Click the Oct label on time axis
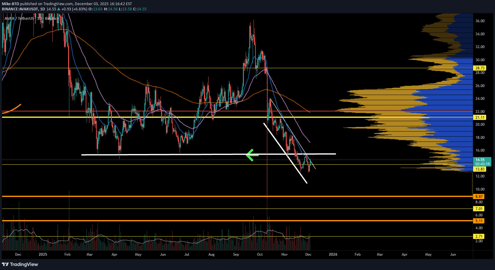Viewport: 495px width, 270px height. (260, 254)
